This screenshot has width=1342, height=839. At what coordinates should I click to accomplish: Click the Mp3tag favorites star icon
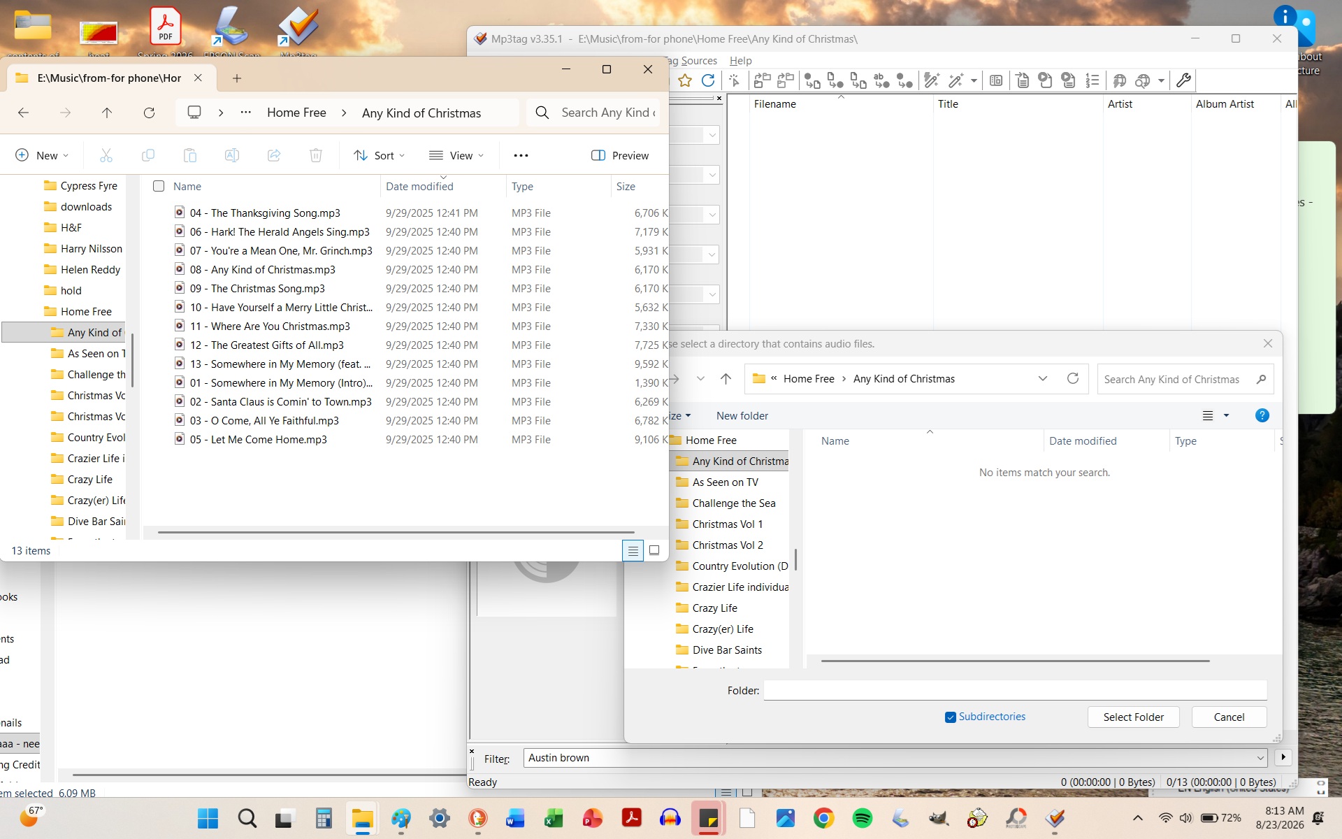point(685,80)
